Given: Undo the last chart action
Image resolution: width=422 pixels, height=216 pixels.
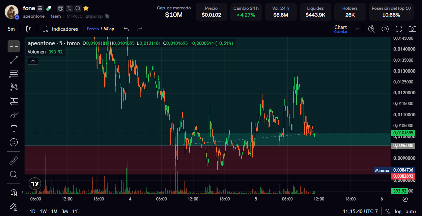Looking at the screenshot, I should 126,29.
